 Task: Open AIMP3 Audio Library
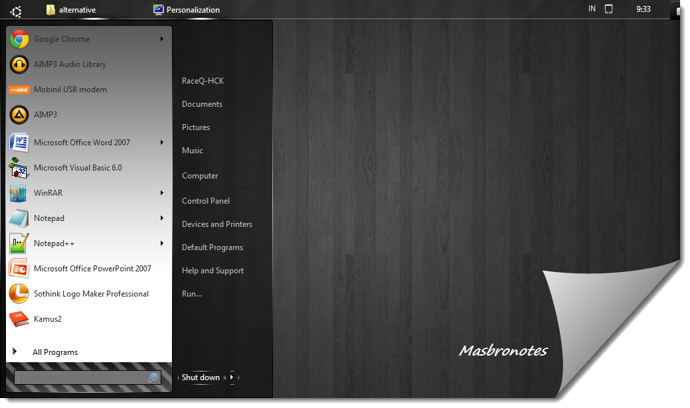[x=68, y=64]
